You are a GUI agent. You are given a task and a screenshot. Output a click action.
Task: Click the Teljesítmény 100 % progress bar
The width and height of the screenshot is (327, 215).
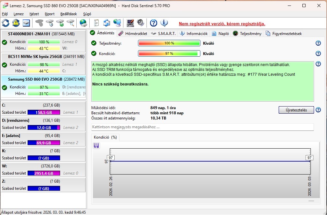coord(169,43)
